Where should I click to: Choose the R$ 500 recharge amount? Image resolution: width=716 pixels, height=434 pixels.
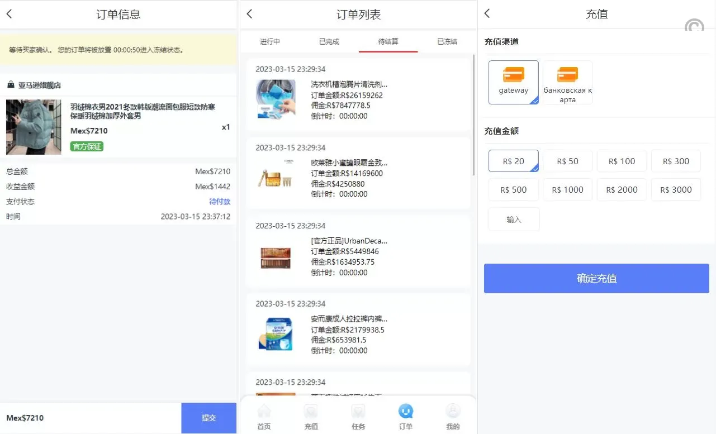click(x=514, y=189)
